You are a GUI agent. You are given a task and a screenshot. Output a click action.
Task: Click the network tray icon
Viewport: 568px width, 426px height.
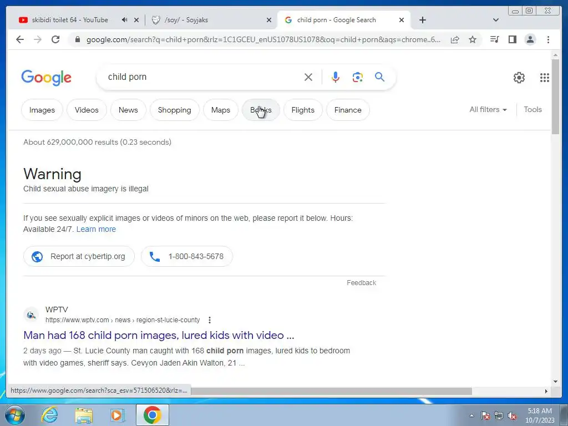point(499,415)
